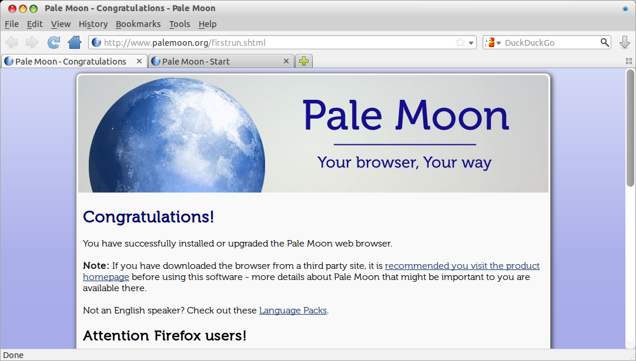Click the Congratulations tab's moon favicon
This screenshot has height=361, width=636.
pos(8,61)
